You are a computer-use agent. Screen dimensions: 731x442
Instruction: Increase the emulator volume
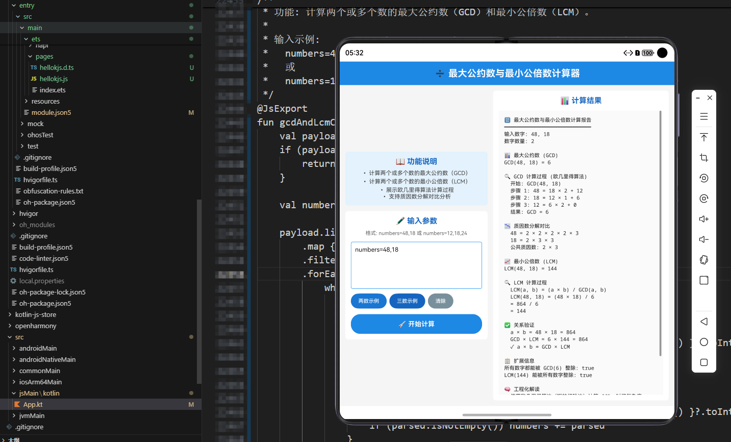coord(703,219)
